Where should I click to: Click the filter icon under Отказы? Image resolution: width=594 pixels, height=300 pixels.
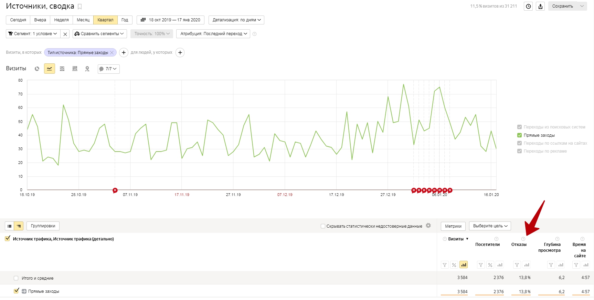tap(517, 265)
